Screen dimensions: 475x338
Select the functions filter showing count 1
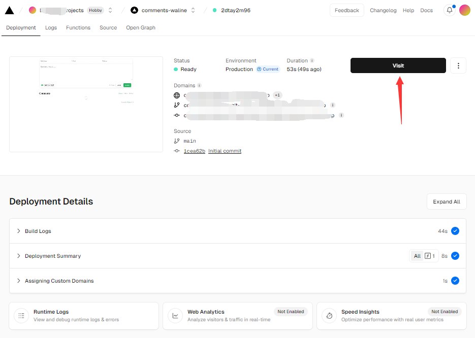(x=430, y=256)
